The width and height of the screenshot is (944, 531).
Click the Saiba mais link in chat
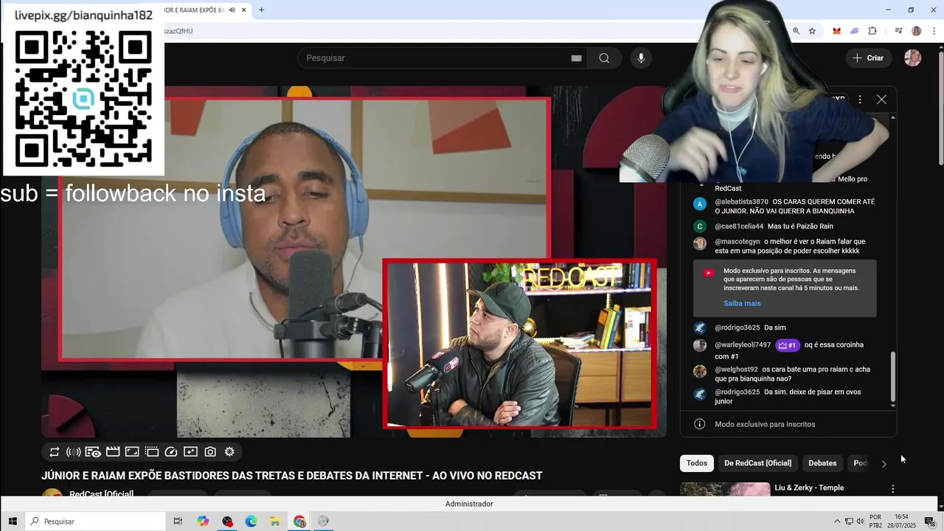(742, 303)
